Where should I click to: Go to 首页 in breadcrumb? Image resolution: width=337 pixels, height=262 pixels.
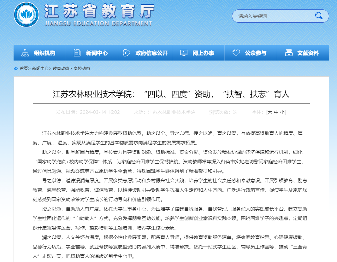point(24,68)
